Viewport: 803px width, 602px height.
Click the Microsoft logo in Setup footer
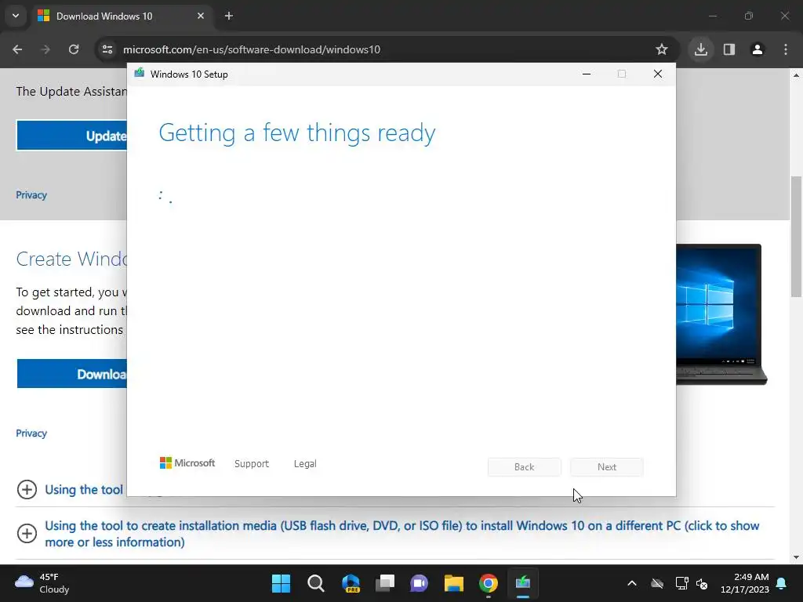pos(187,463)
